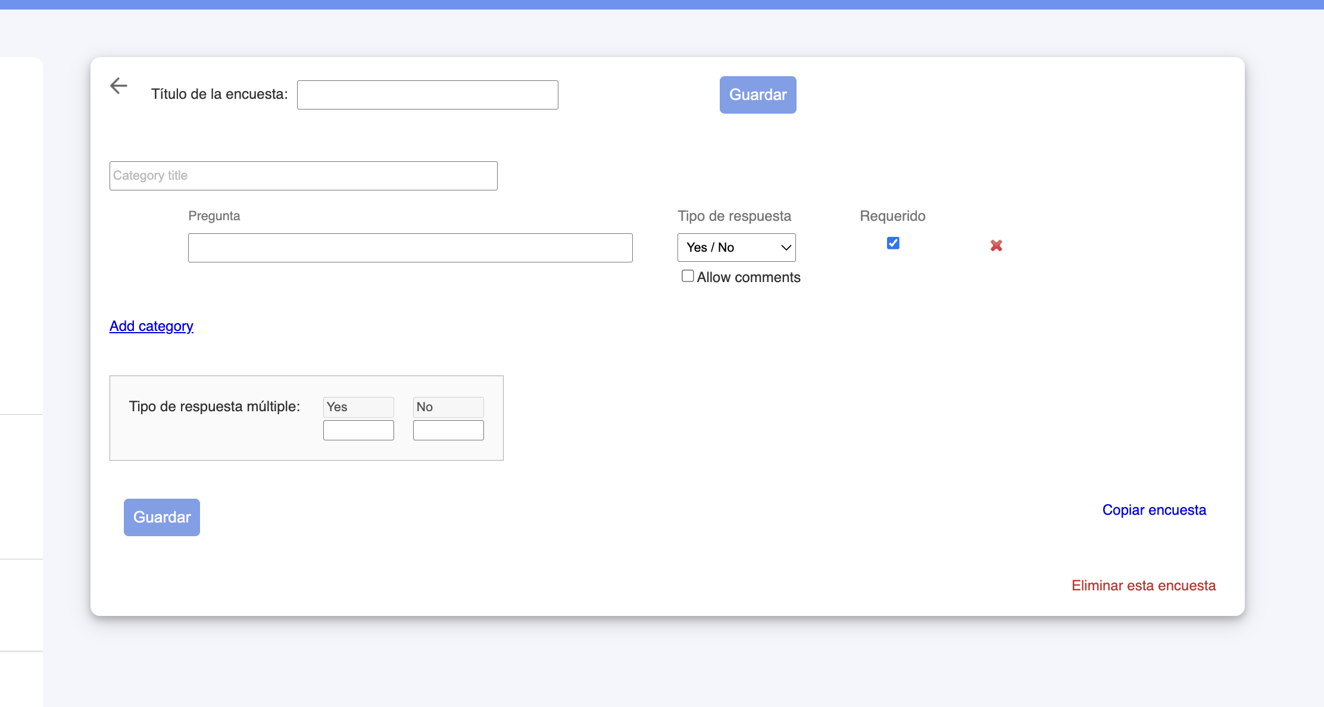Click the Add category link
1324x707 pixels.
click(x=151, y=326)
